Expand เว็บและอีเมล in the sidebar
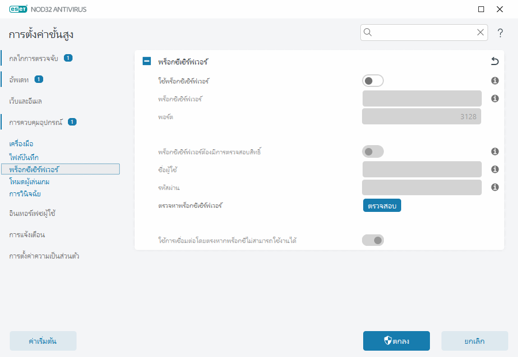The height and width of the screenshot is (357, 518). (26, 101)
